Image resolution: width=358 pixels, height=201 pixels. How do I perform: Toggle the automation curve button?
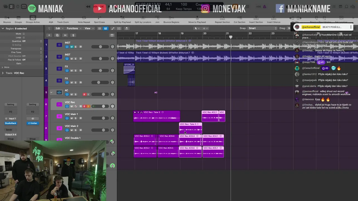click(113, 28)
